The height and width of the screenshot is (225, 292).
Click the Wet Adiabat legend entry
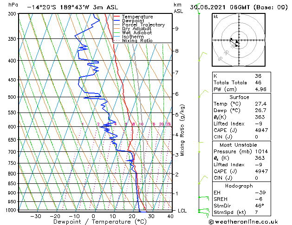136,33
